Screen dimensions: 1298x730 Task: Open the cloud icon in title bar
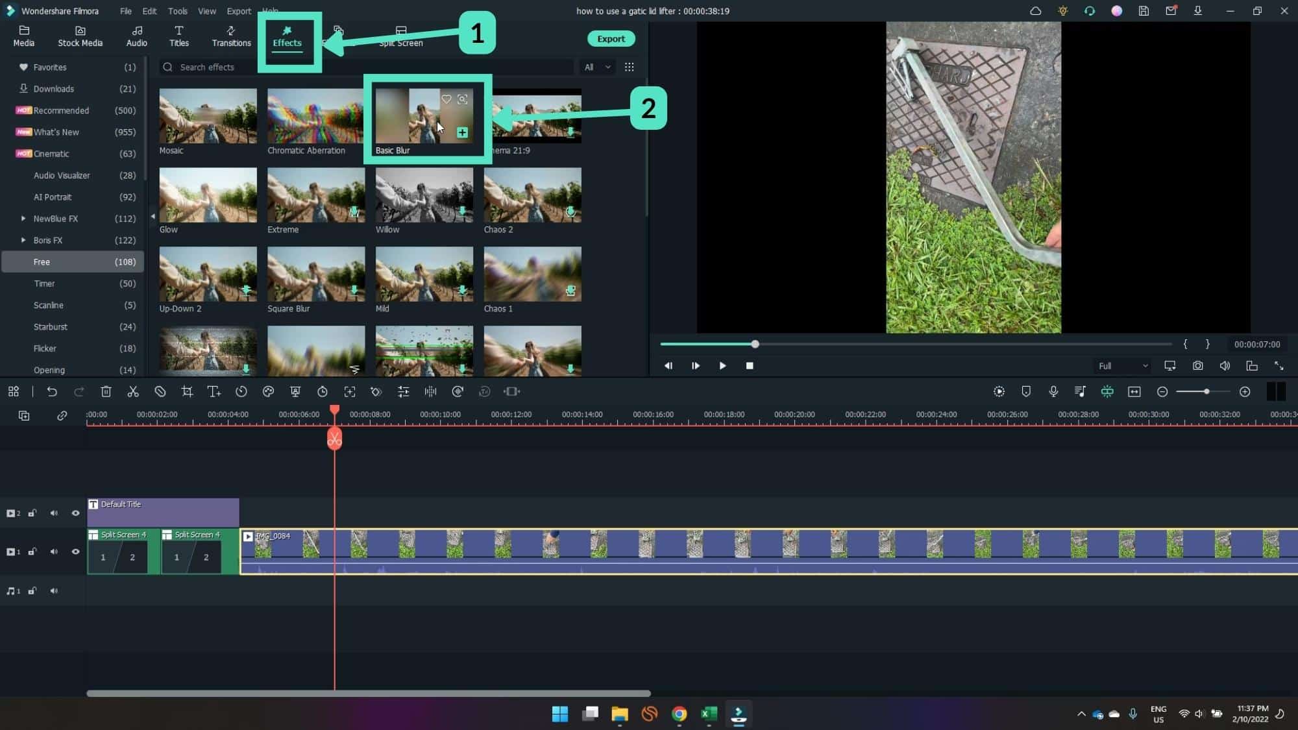coord(1036,11)
